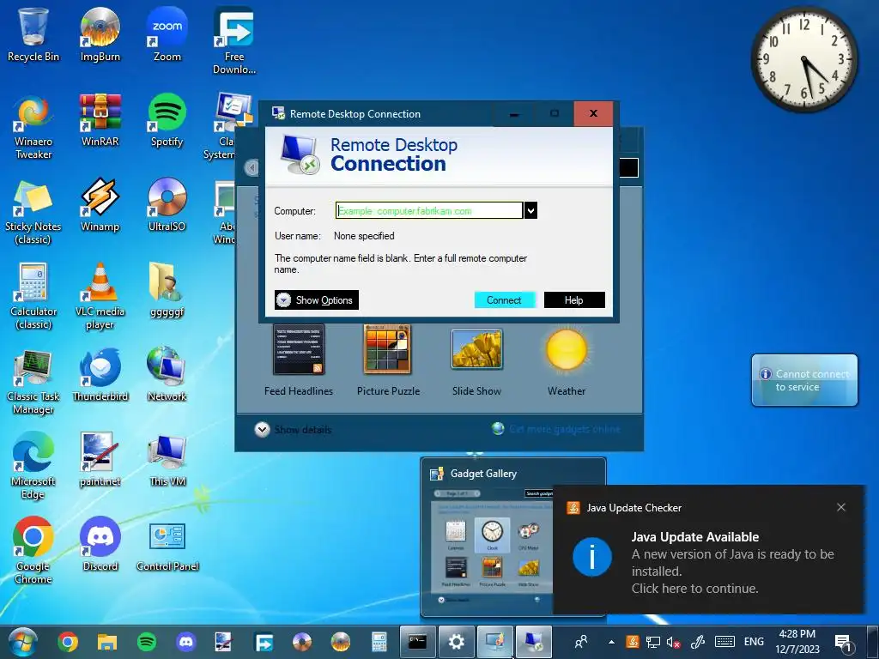Launch Winamp desktop shortcut
879x659 pixels.
100,205
